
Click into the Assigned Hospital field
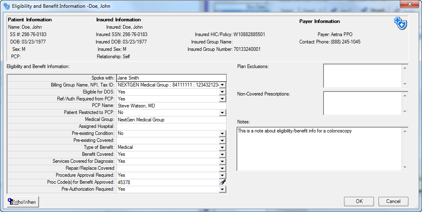click(171, 127)
